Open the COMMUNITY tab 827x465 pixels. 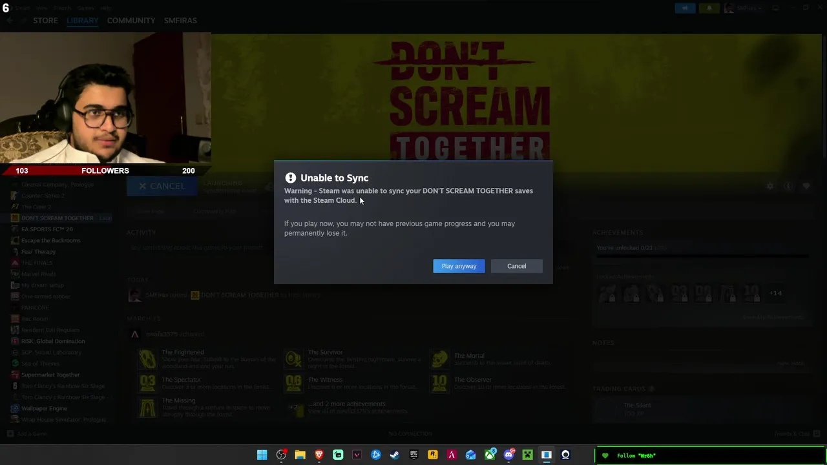[131, 21]
